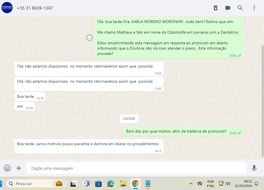Viewport: 264px width, 190px height.
Task: Open the notifications bell in taskbar
Action: click(256, 184)
